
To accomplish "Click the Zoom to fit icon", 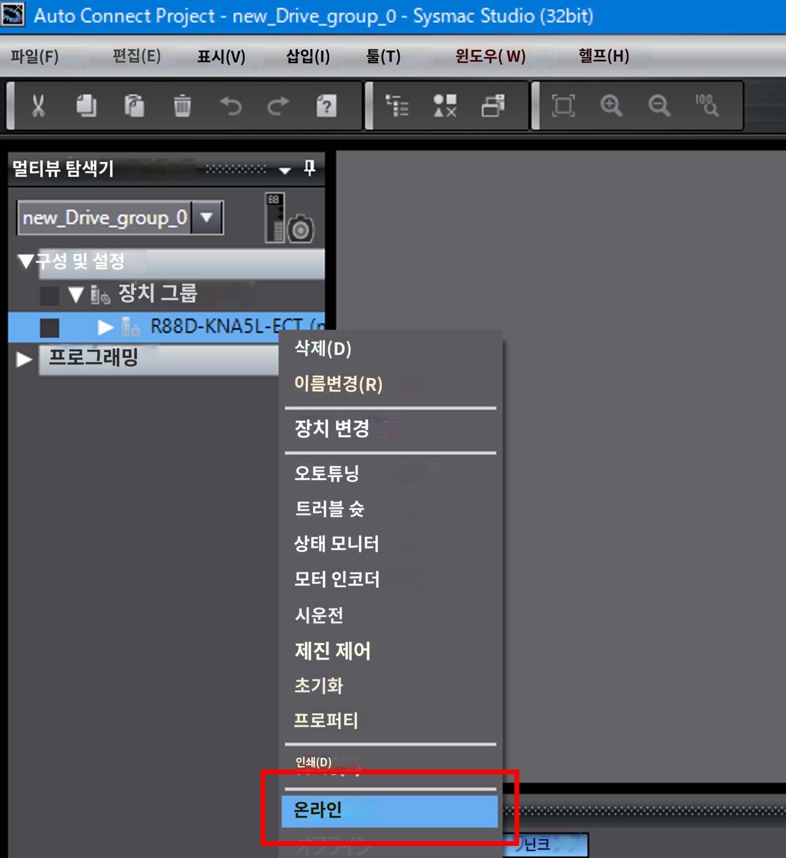I will click(x=563, y=106).
